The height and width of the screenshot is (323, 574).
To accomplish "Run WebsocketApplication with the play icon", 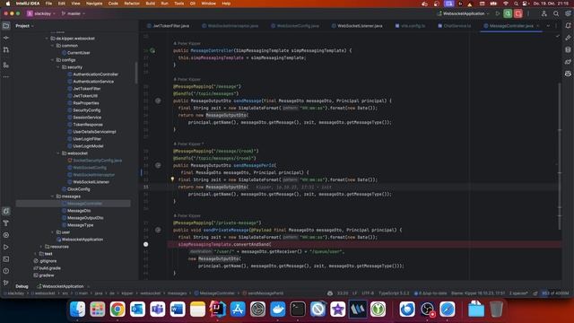I will [497, 13].
